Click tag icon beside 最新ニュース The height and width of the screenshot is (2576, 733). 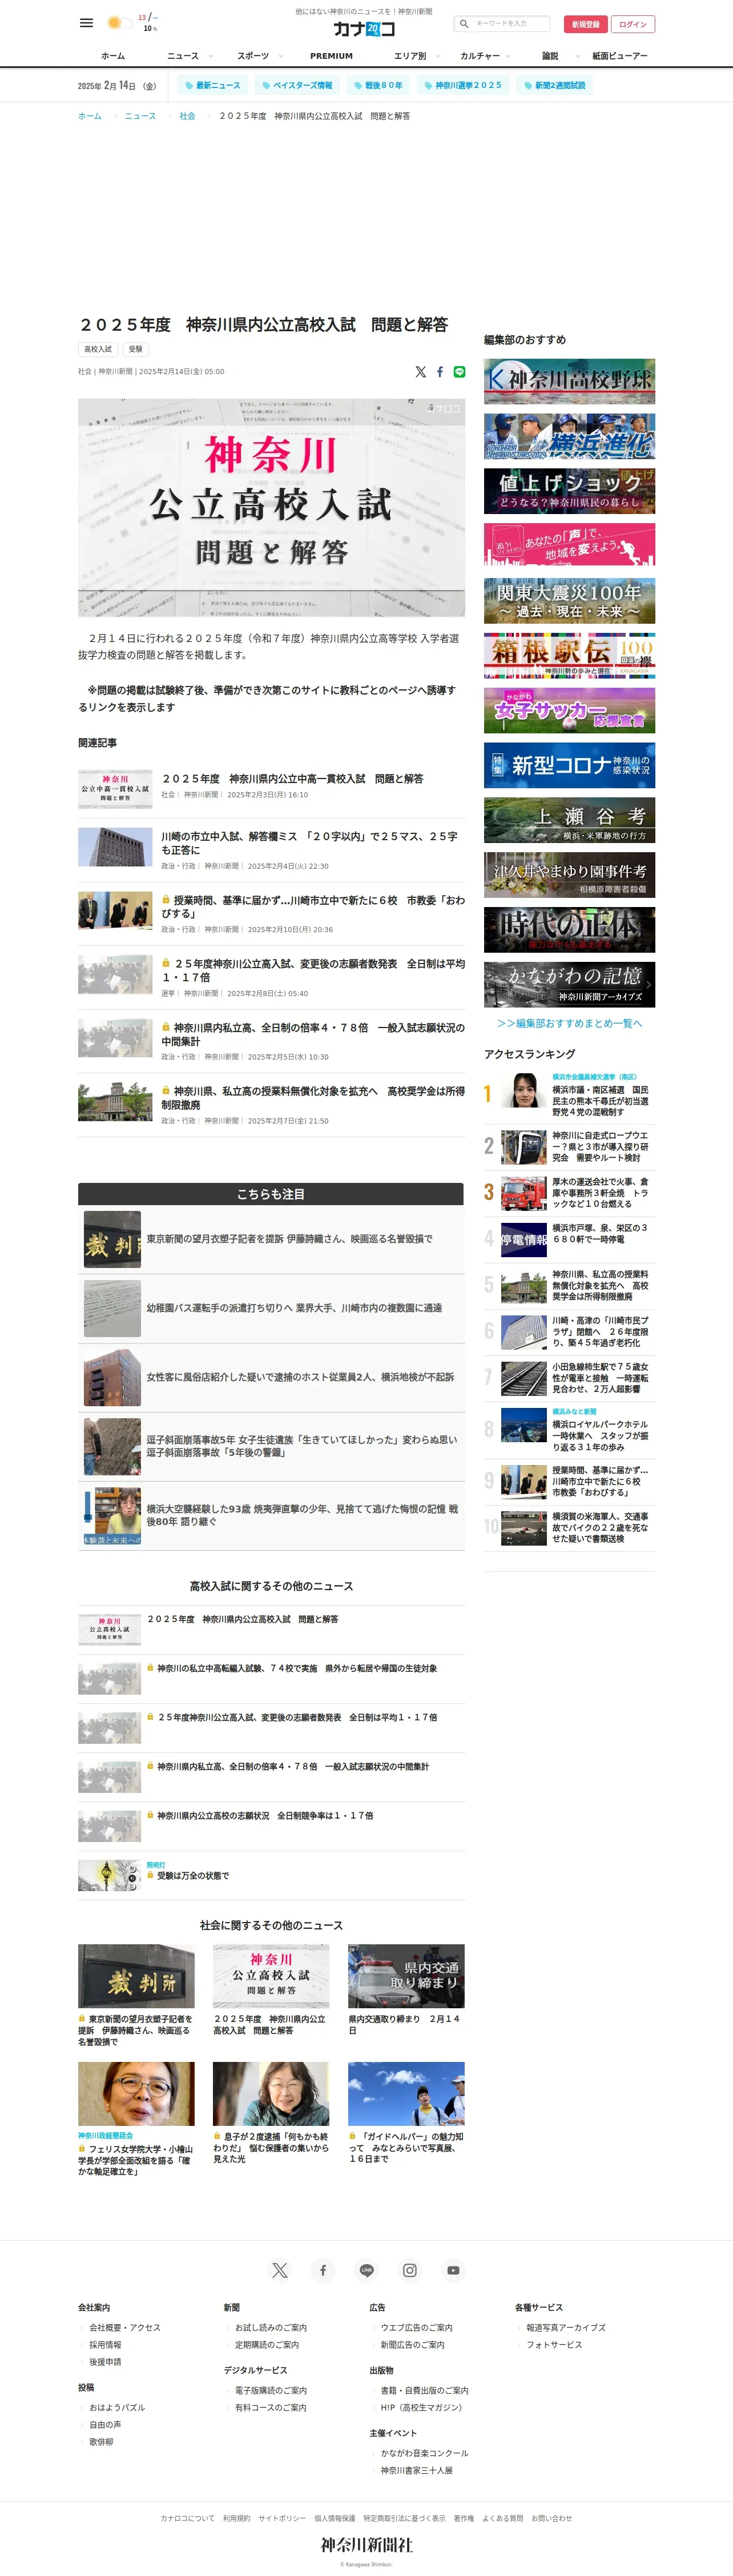tap(189, 86)
